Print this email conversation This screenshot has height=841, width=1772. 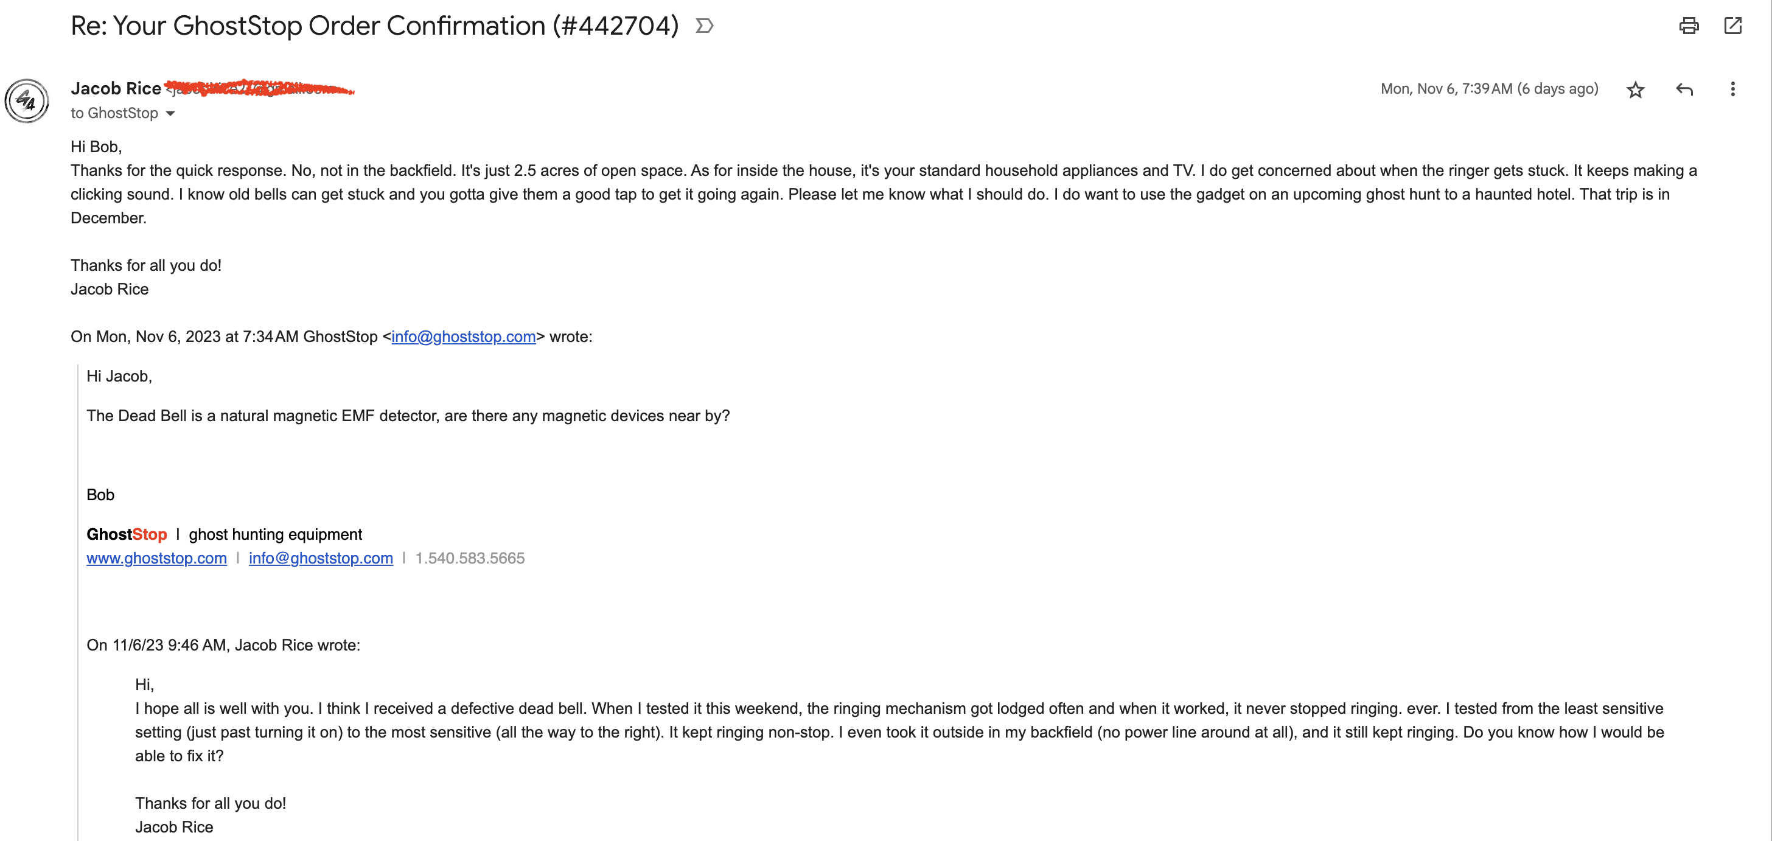(x=1688, y=26)
